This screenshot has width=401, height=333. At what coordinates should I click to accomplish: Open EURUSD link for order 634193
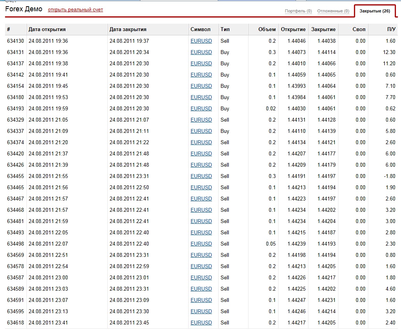201,108
